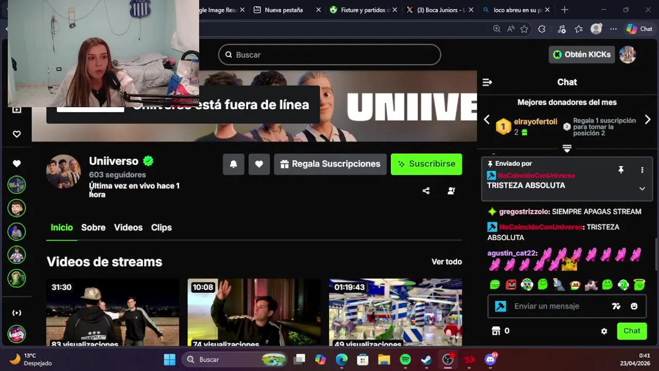Open the 10:08 stream video thumbnail
Image resolution: width=659 pixels, height=371 pixels.
click(254, 312)
